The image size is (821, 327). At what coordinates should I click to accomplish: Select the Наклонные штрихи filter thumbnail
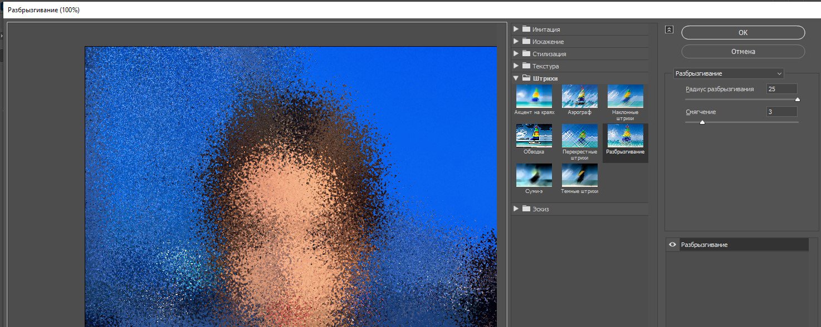(x=625, y=96)
